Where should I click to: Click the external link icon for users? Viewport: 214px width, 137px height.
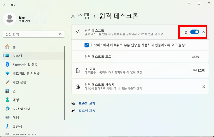click(x=204, y=87)
